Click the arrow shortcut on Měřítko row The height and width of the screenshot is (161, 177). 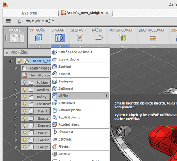pyautogui.click(x=106, y=96)
